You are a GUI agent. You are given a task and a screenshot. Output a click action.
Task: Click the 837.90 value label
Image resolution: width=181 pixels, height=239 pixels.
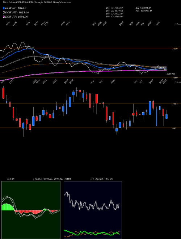[x=171, y=74]
